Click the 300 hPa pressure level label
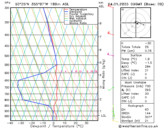 click(x=7, y=8)
